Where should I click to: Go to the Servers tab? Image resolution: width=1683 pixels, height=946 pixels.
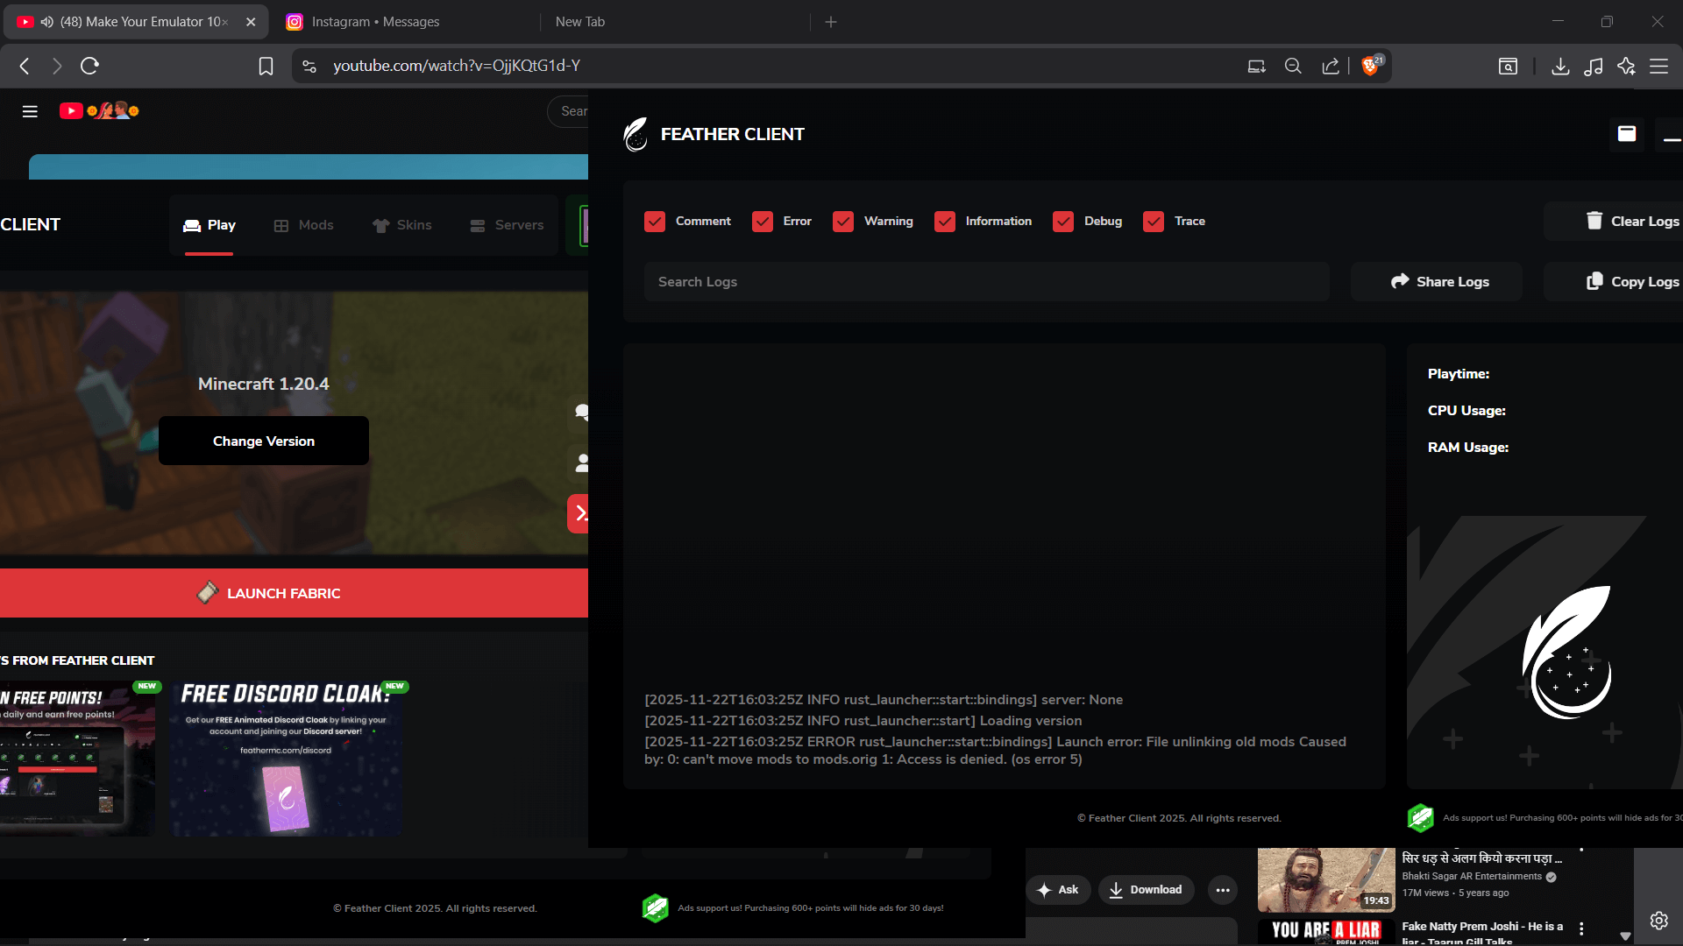point(508,225)
